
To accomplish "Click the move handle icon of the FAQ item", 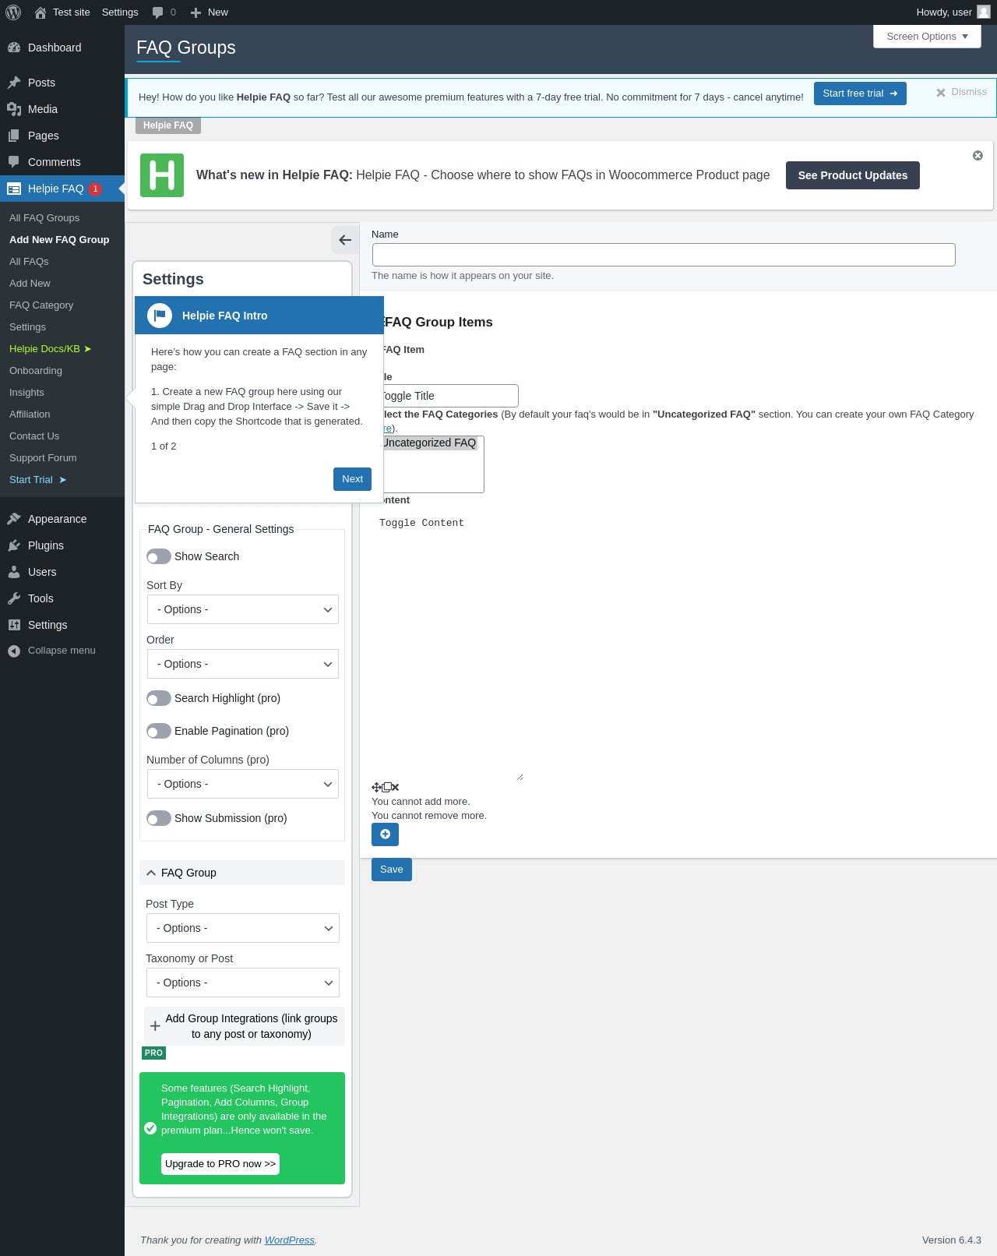I will (376, 788).
